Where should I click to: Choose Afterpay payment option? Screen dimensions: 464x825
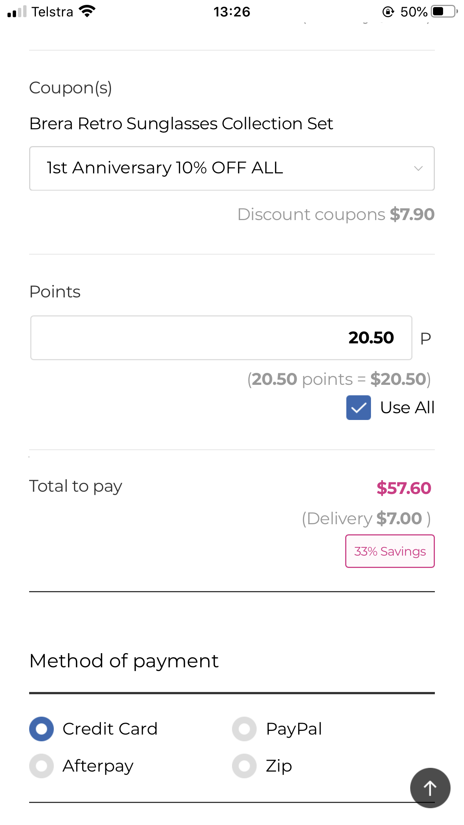[x=41, y=766]
